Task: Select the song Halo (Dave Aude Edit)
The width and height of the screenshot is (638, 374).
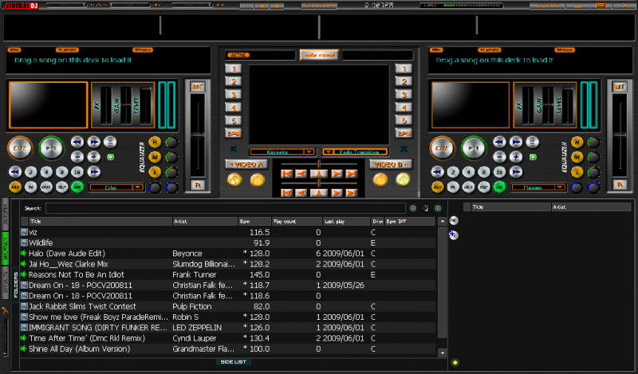Action: coord(228,254)
